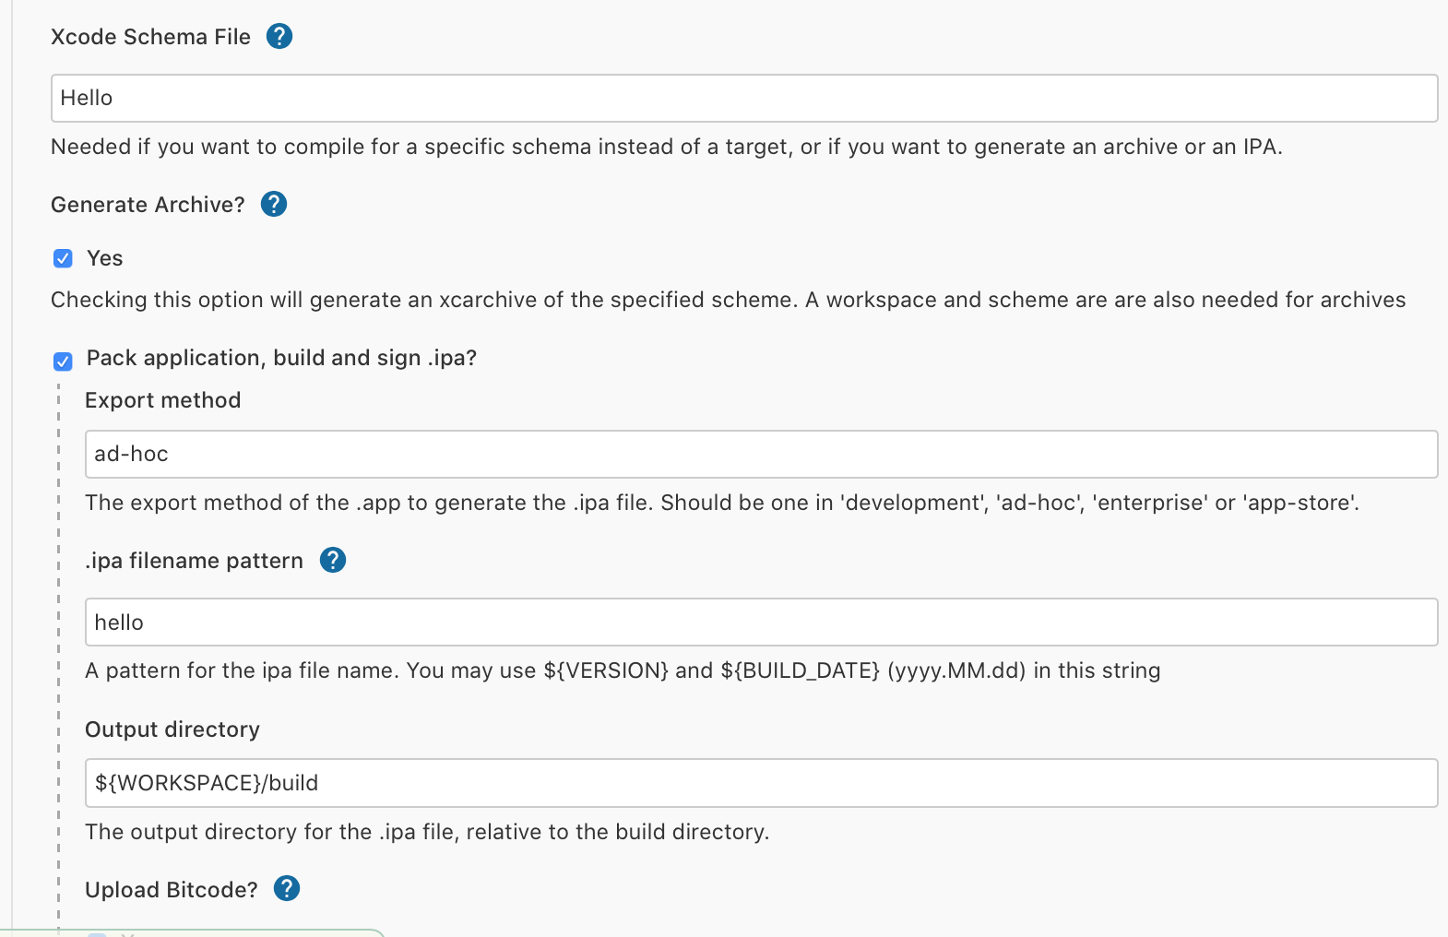Image resolution: width=1448 pixels, height=937 pixels.
Task: Click the xcarchive description text under Yes
Action: tap(728, 300)
